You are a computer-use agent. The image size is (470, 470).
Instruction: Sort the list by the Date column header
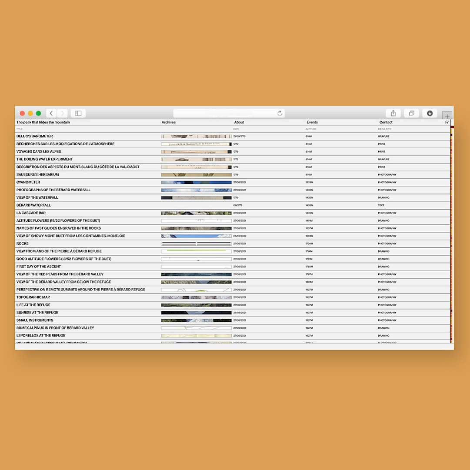(x=236, y=129)
